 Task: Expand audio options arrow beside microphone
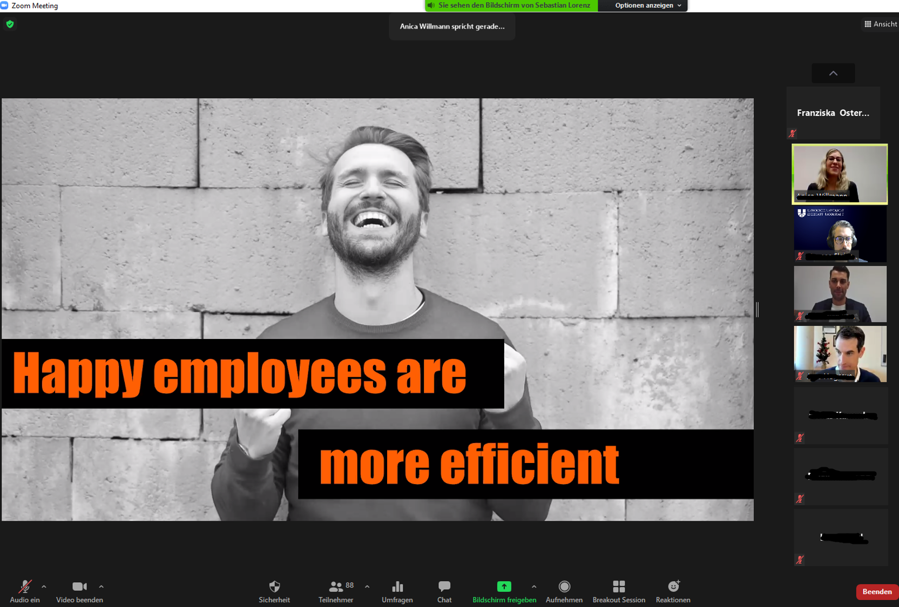44,586
